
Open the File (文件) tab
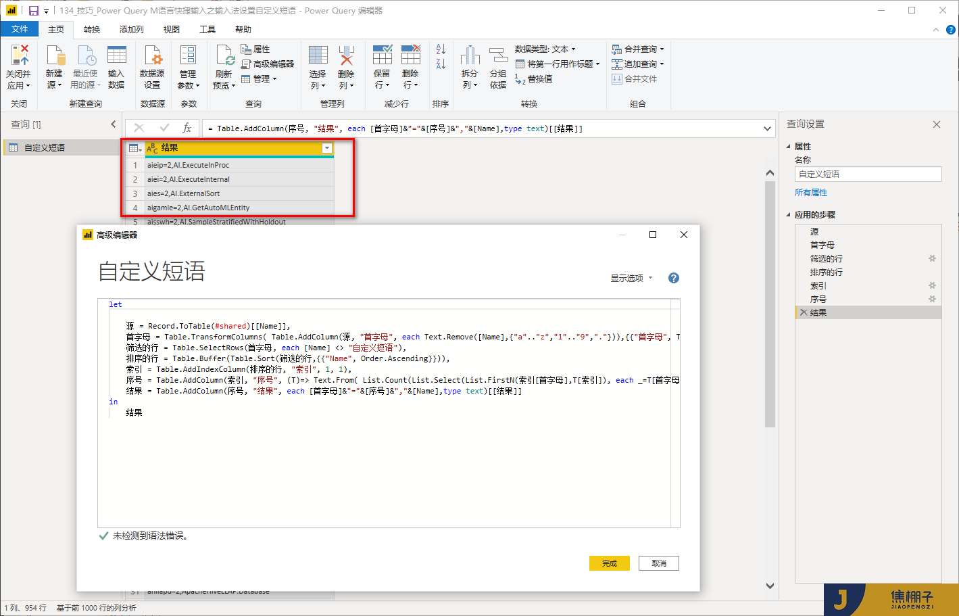pos(20,29)
